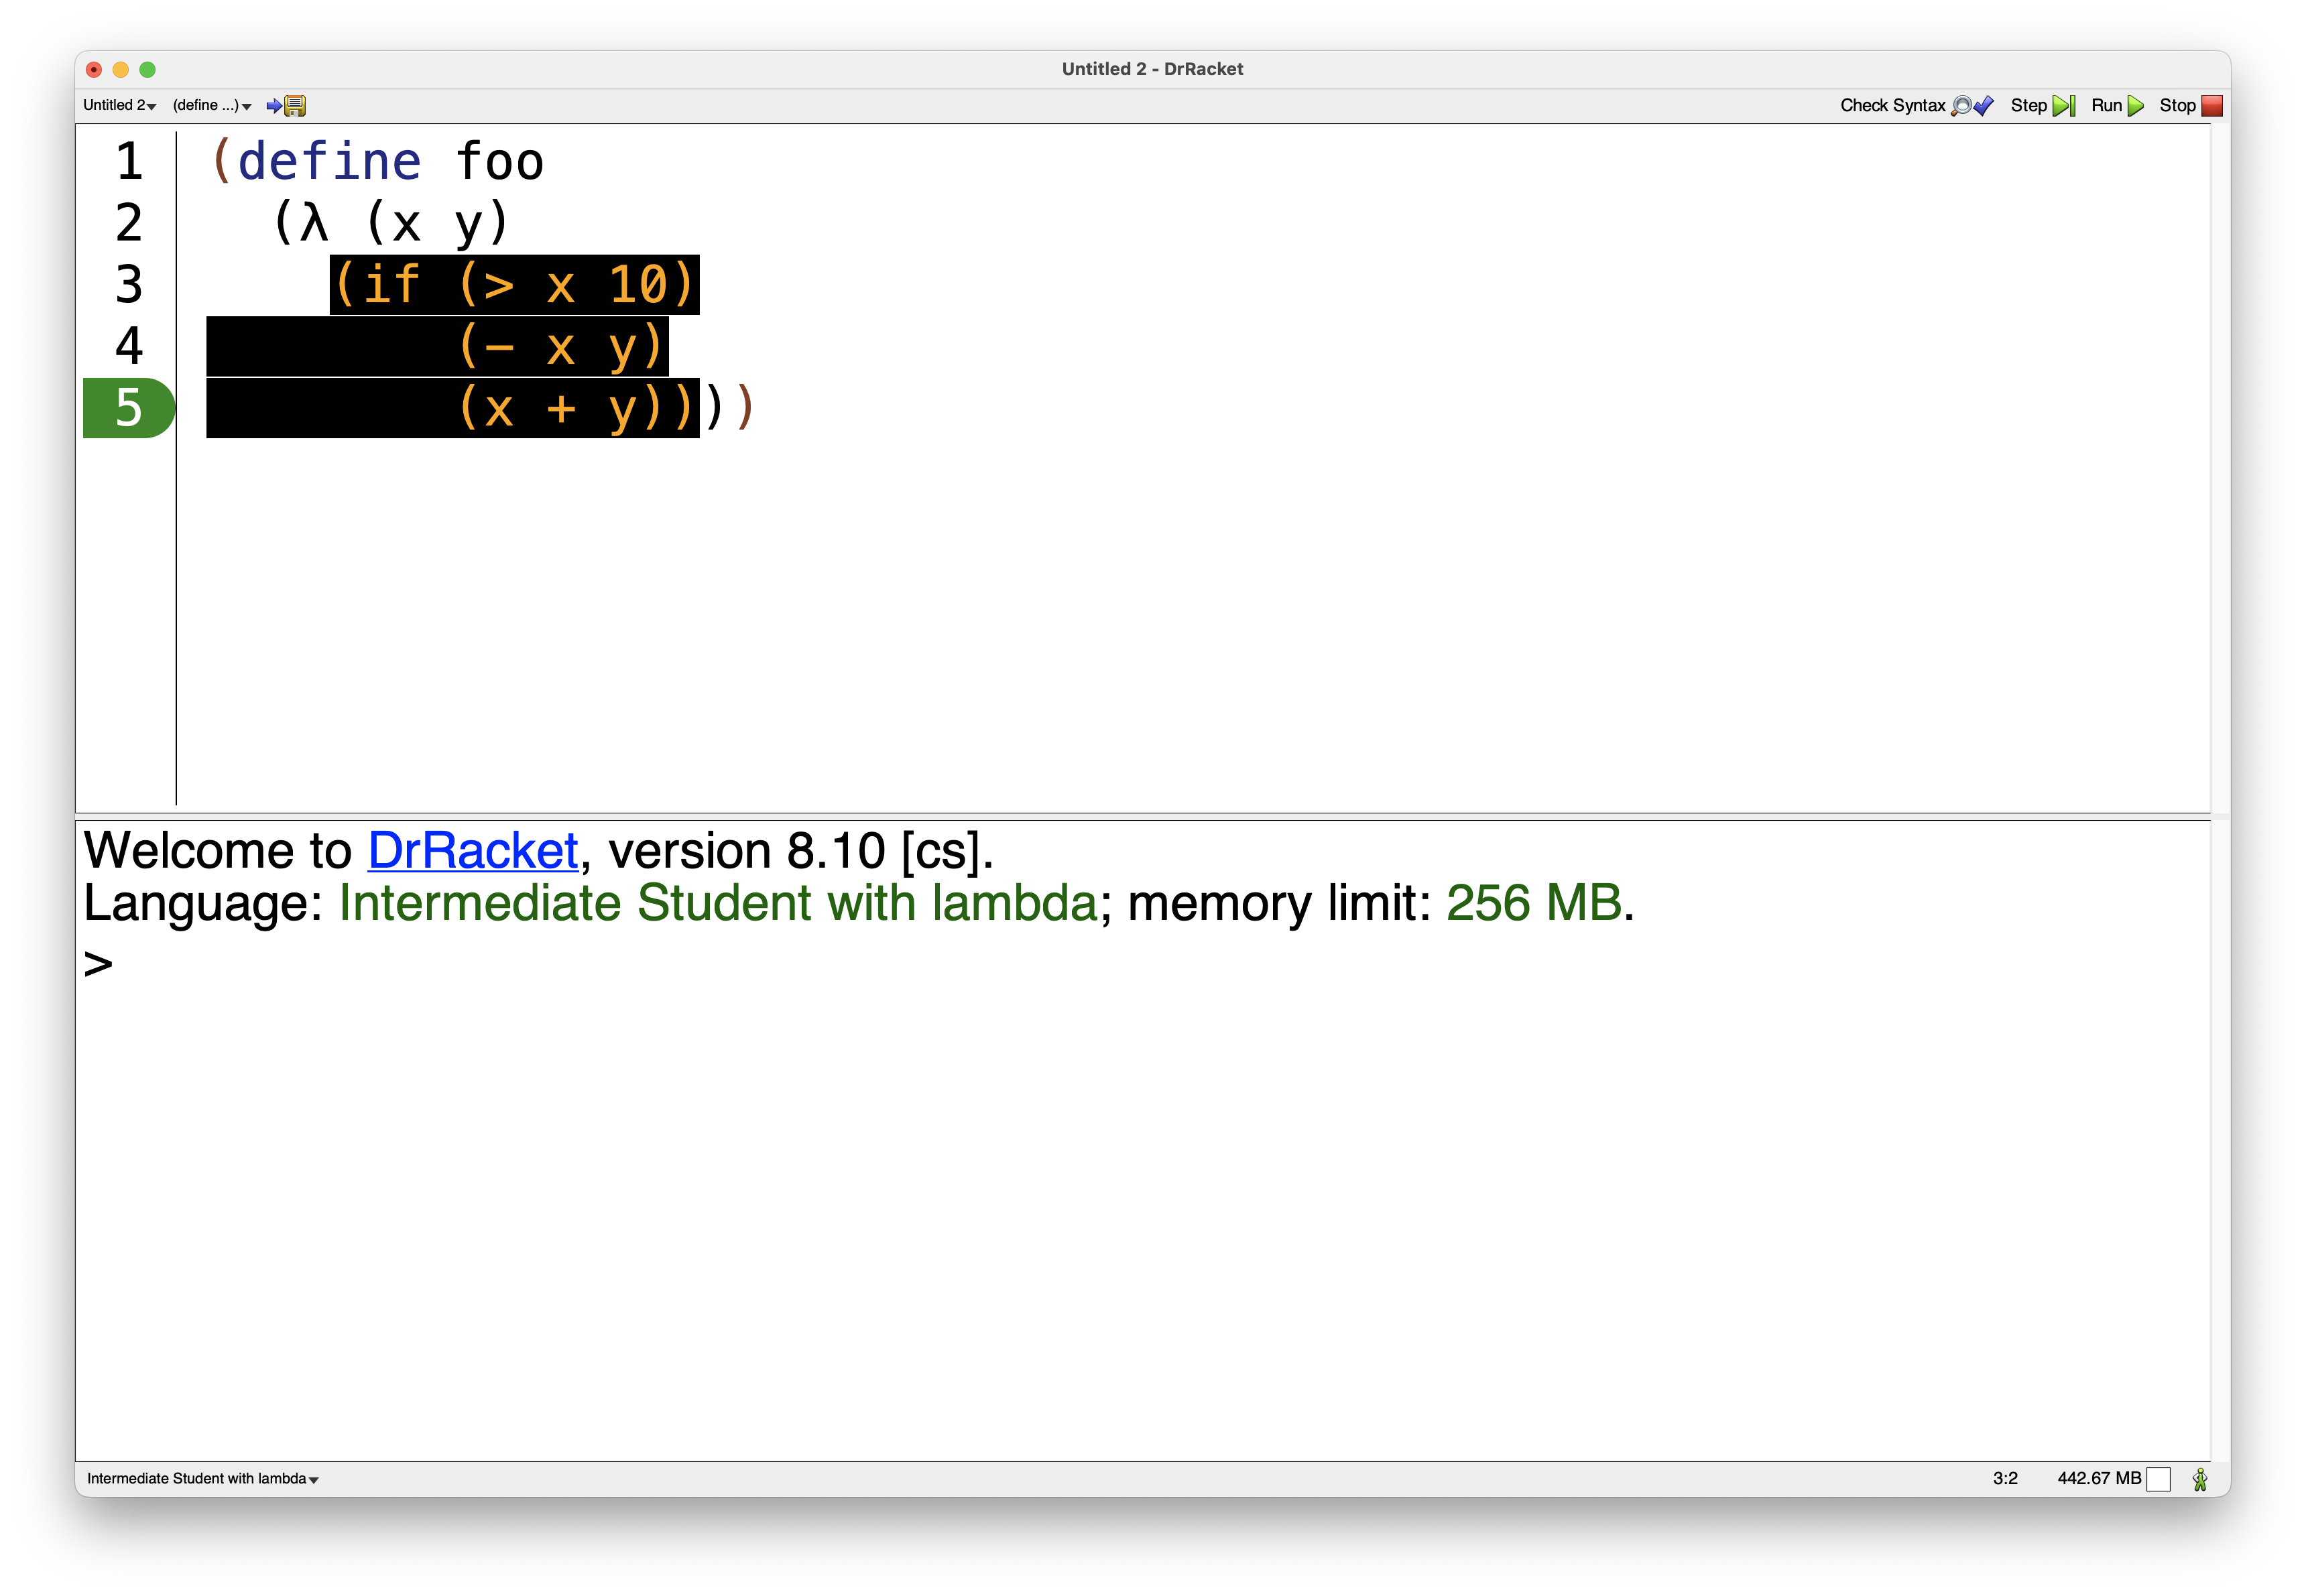
Task: Start the Step debugger
Action: tap(2043, 105)
